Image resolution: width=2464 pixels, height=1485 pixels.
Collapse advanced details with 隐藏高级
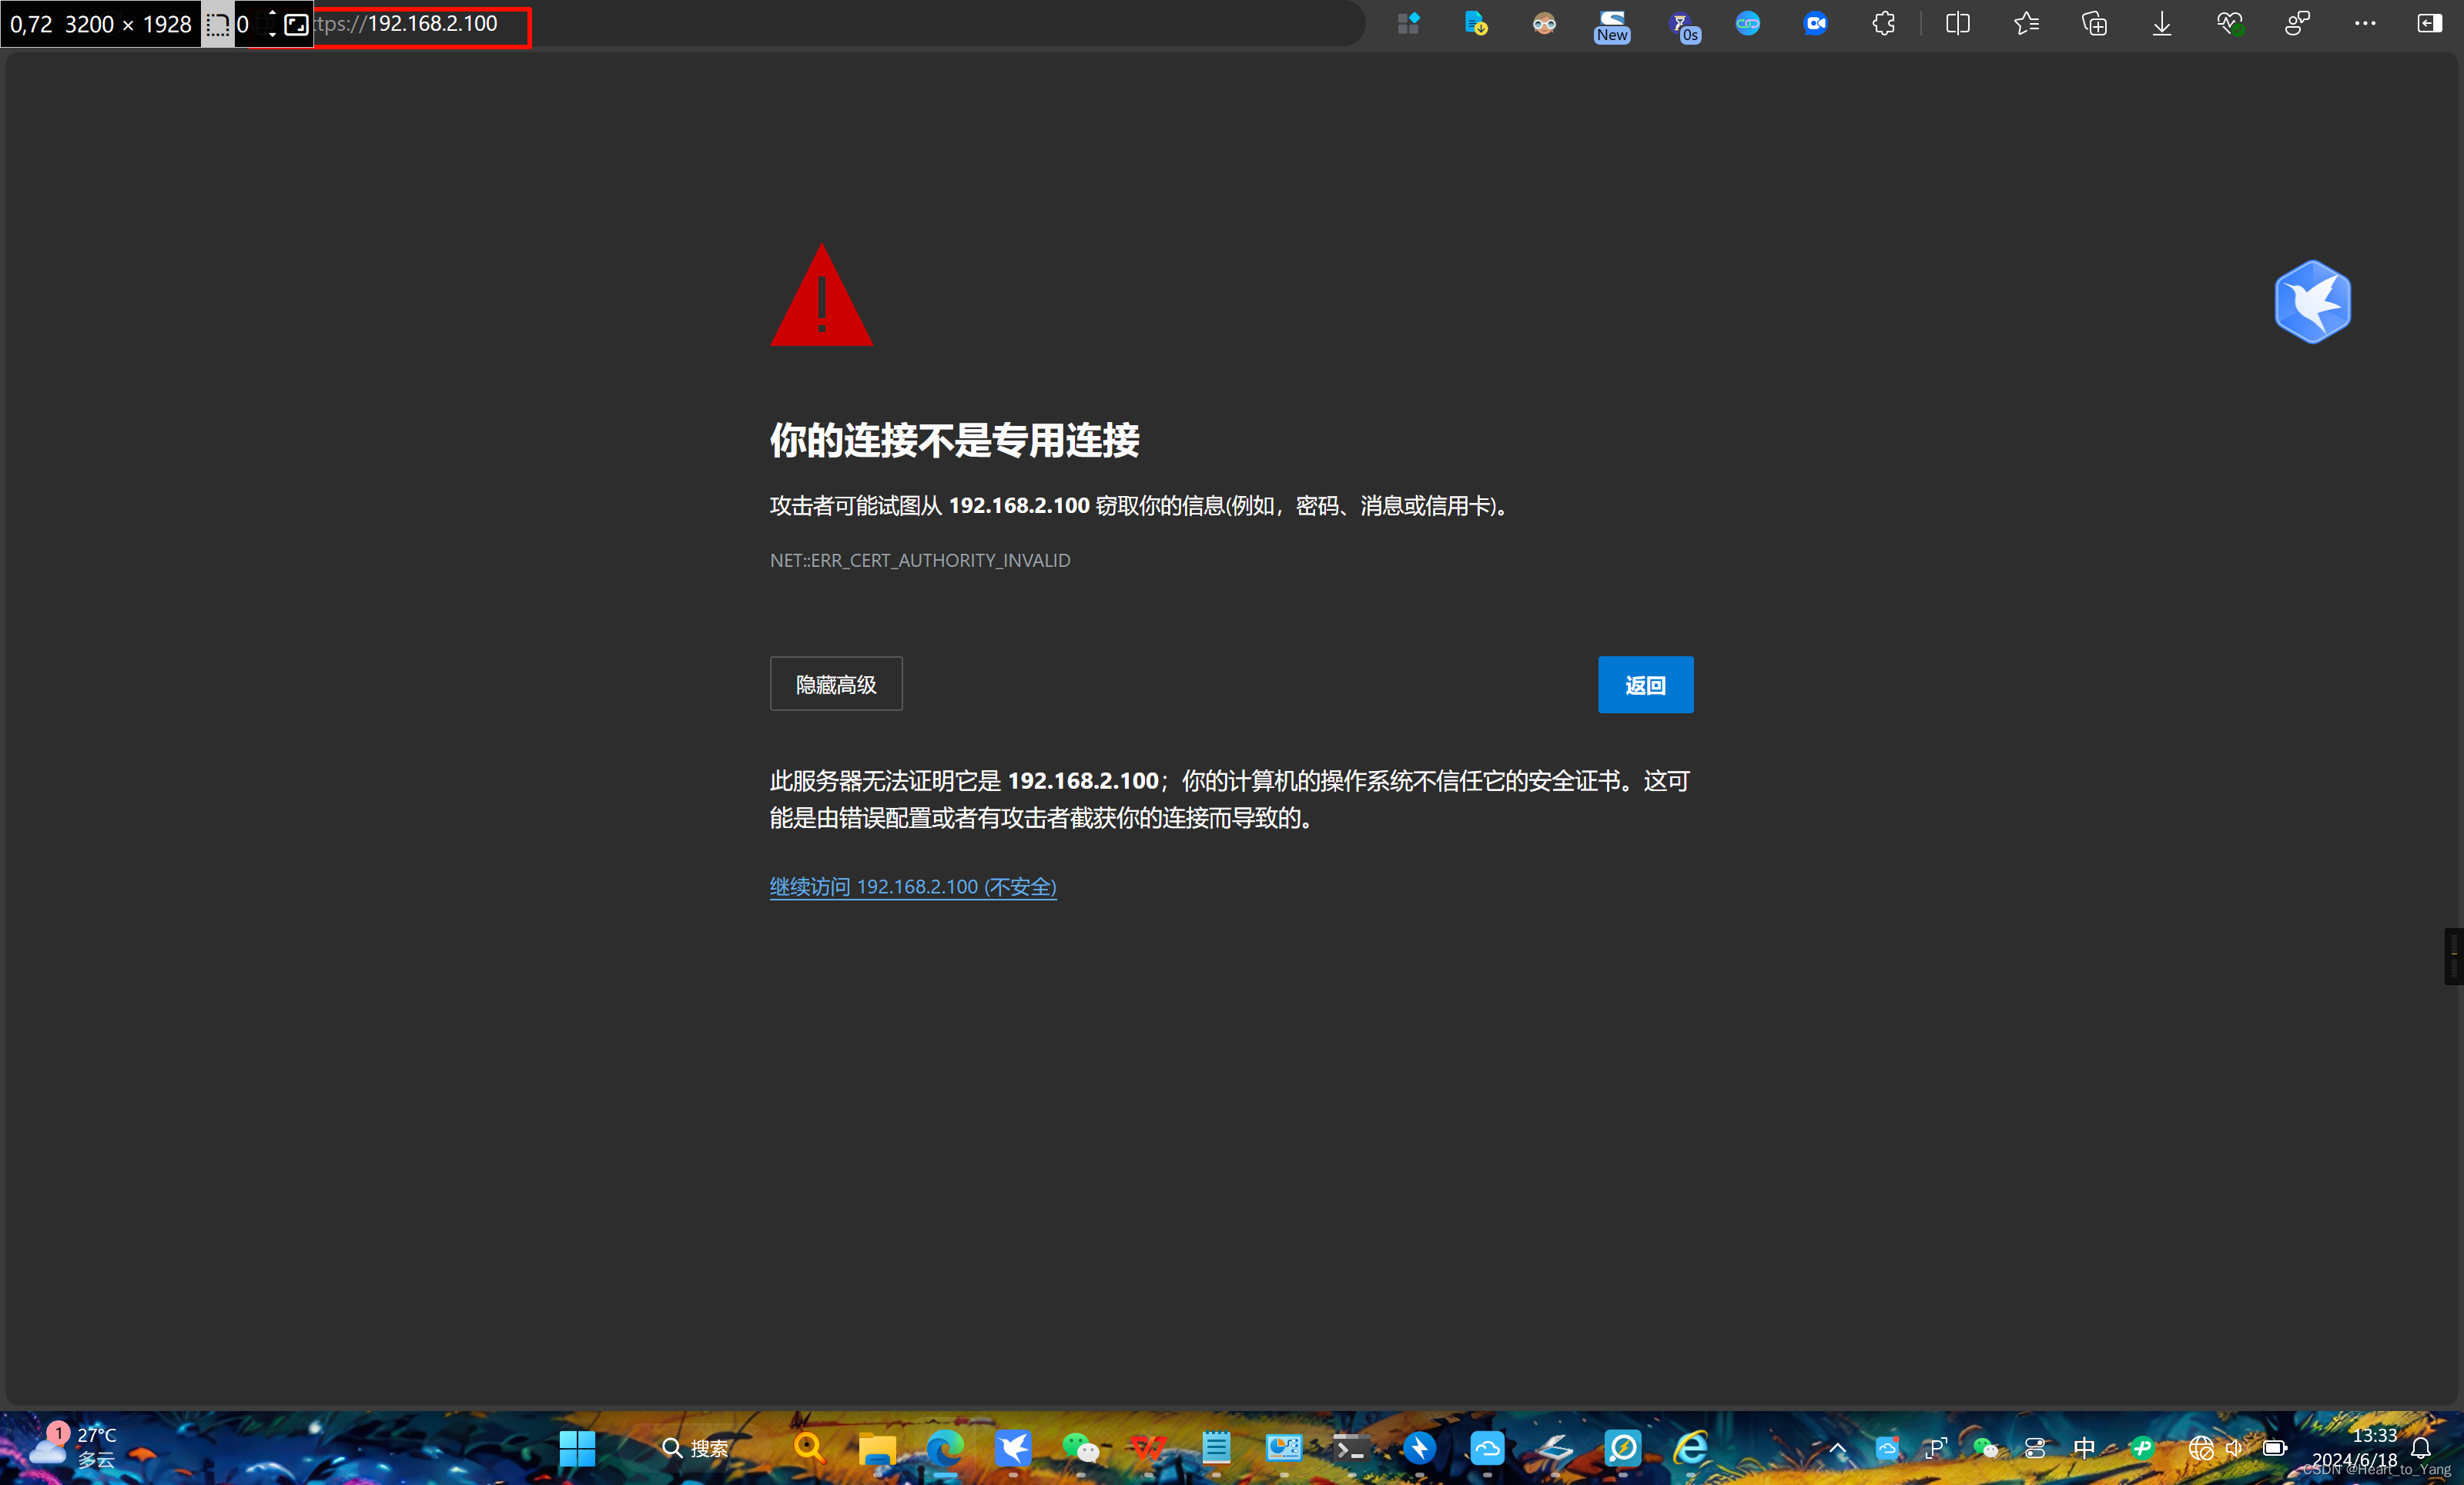(836, 684)
